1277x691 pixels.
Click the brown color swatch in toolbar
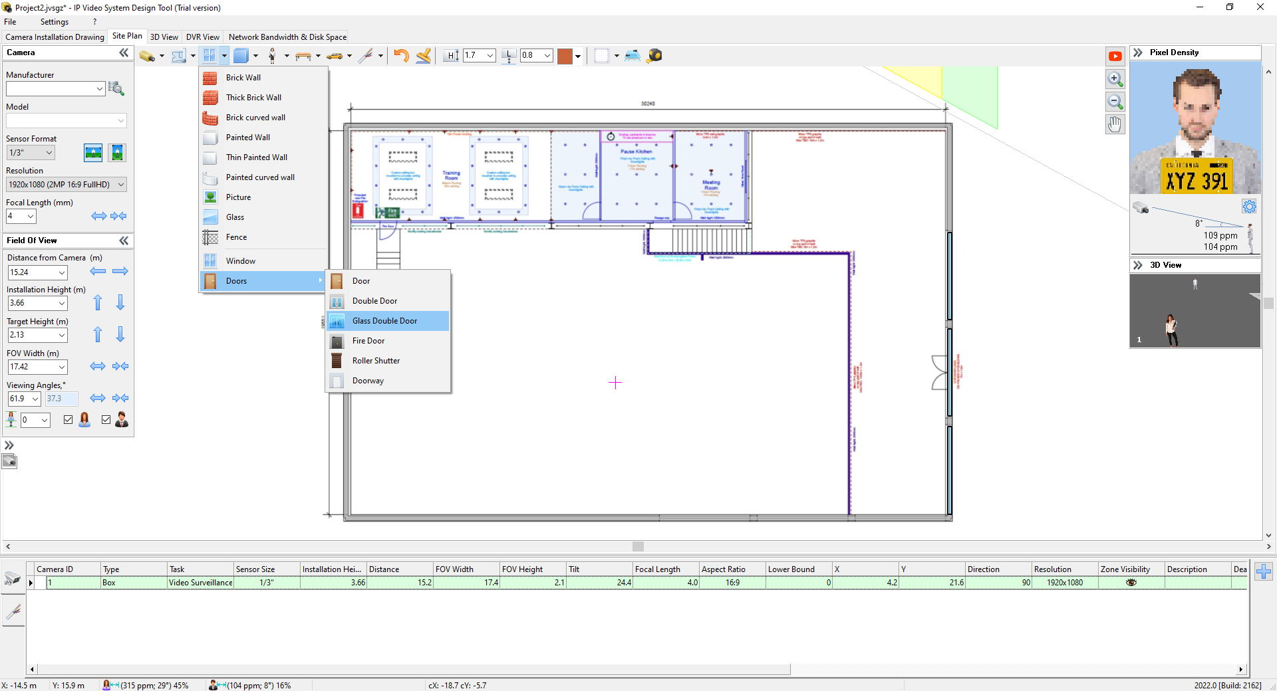coord(565,56)
